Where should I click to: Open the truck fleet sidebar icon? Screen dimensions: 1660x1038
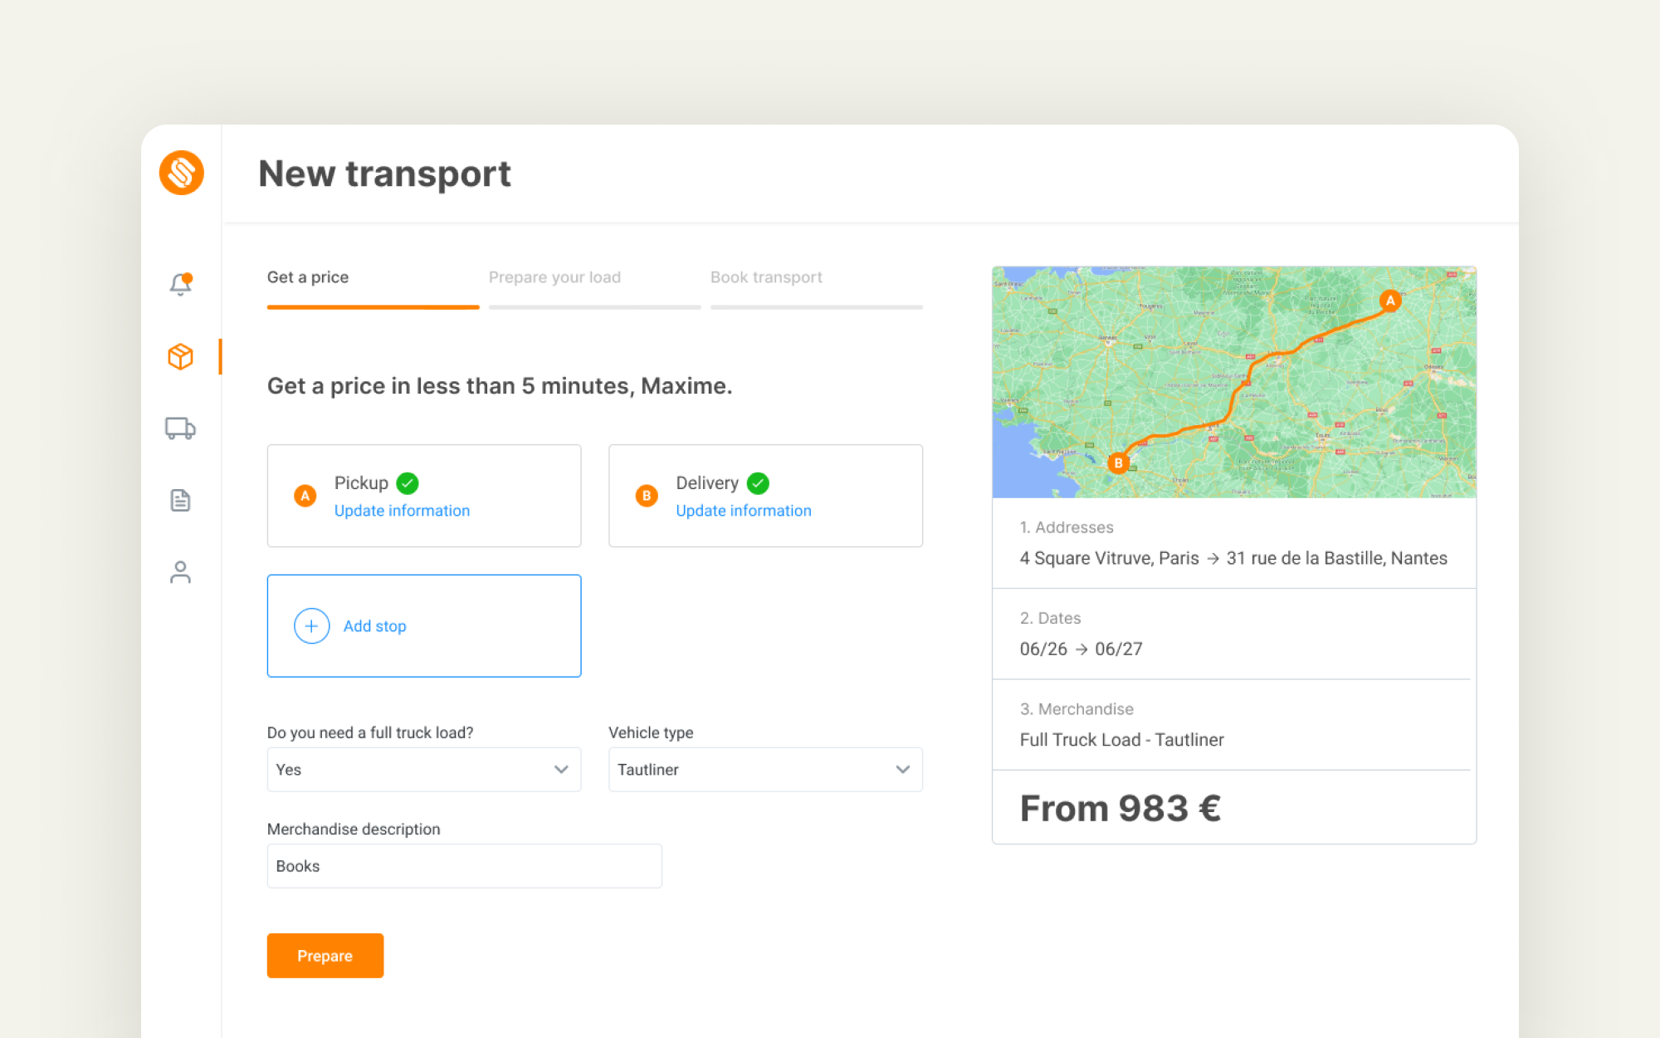click(x=180, y=428)
